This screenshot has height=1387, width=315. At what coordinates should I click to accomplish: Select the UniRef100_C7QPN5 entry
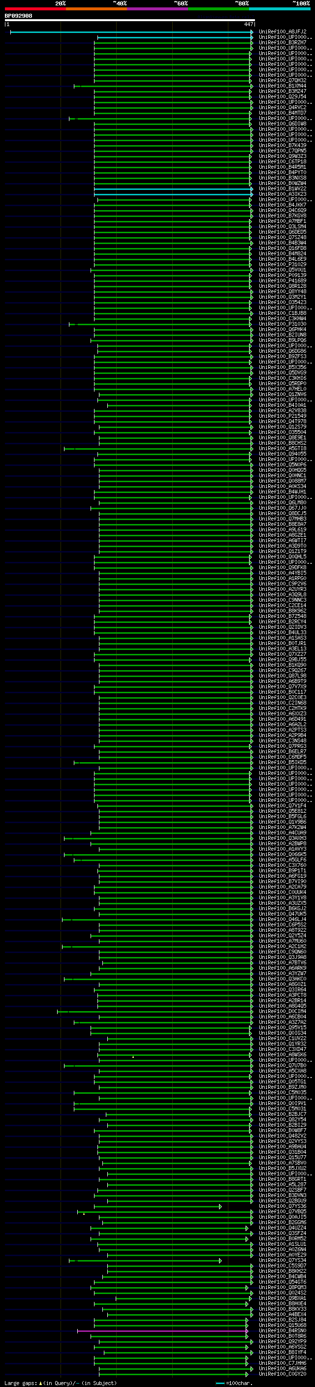(x=283, y=151)
